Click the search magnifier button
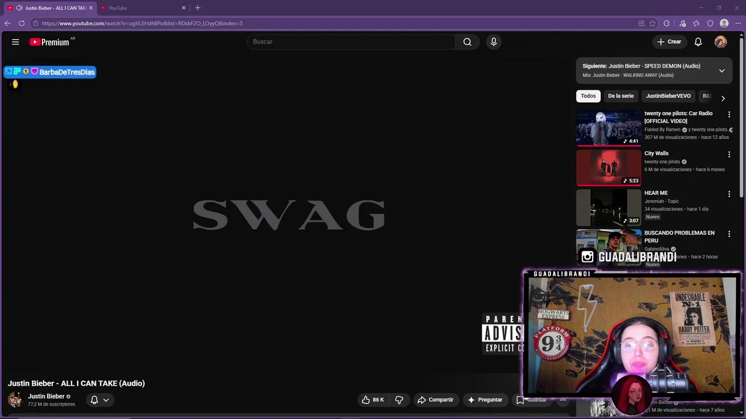 [467, 42]
